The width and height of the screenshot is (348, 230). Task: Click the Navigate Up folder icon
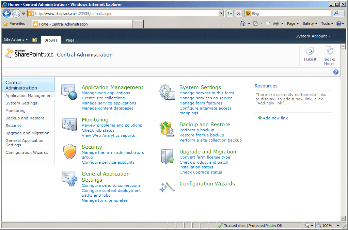click(x=35, y=40)
